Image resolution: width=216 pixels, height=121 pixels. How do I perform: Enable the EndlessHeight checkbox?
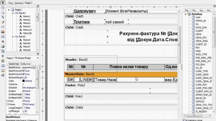pyautogui.click(x=24, y=94)
